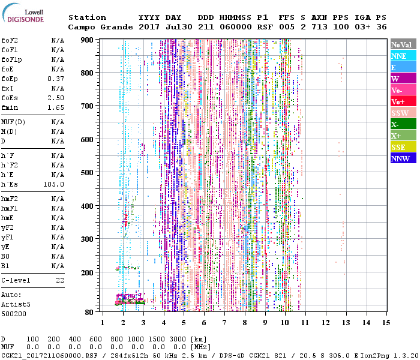
Task: Click the station name Campo Grande
Action: pyautogui.click(x=100, y=27)
